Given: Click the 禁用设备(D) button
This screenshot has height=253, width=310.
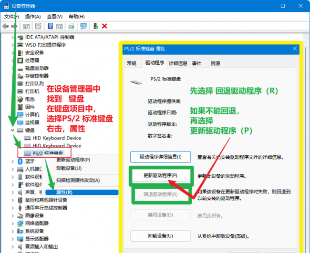Looking at the screenshot, I should pos(160,215).
